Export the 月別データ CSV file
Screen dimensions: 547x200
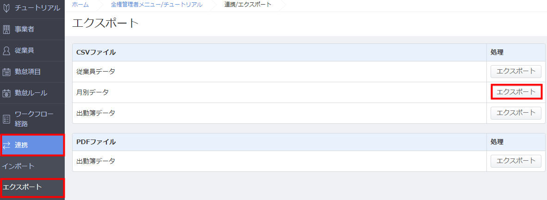pos(516,92)
